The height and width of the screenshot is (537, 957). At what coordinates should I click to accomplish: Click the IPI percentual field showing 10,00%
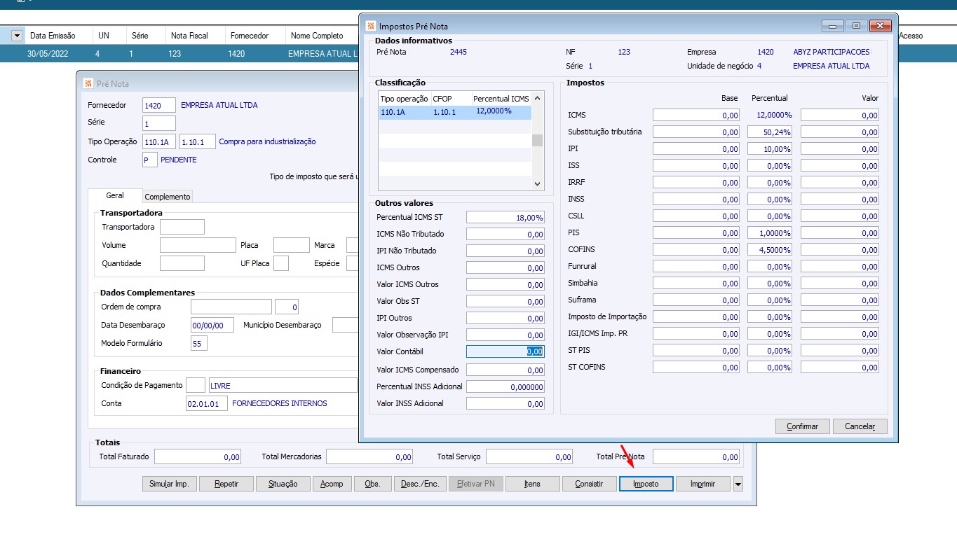coord(770,149)
